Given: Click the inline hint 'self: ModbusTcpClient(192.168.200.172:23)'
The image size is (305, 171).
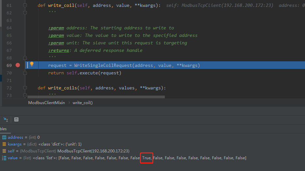Looking at the screenshot, I should point(219,6).
